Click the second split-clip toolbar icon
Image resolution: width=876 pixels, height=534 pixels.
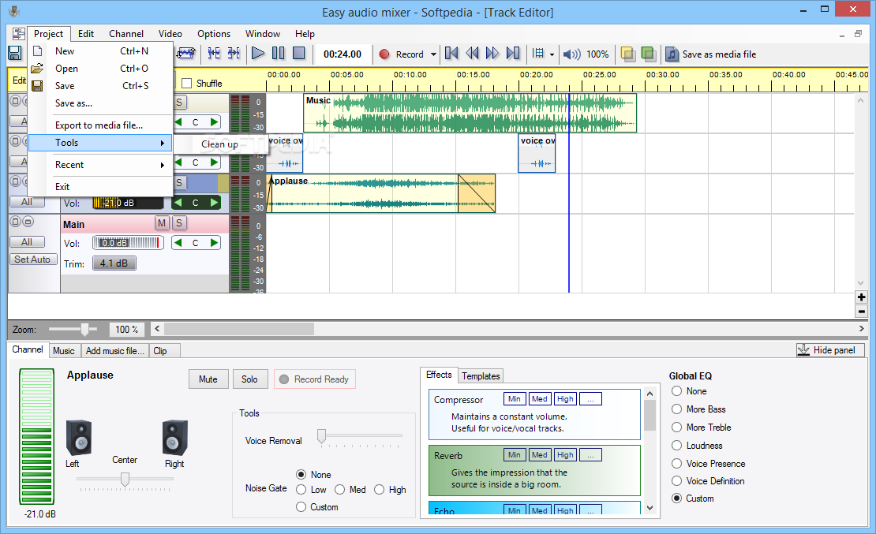234,54
